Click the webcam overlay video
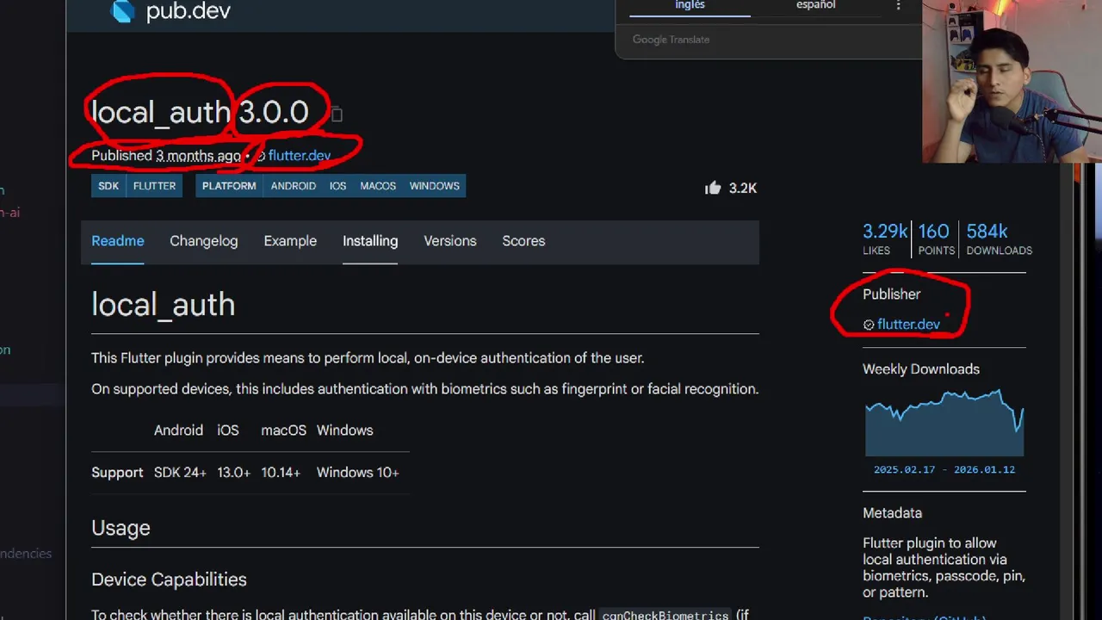This screenshot has width=1102, height=620. coord(1012,81)
